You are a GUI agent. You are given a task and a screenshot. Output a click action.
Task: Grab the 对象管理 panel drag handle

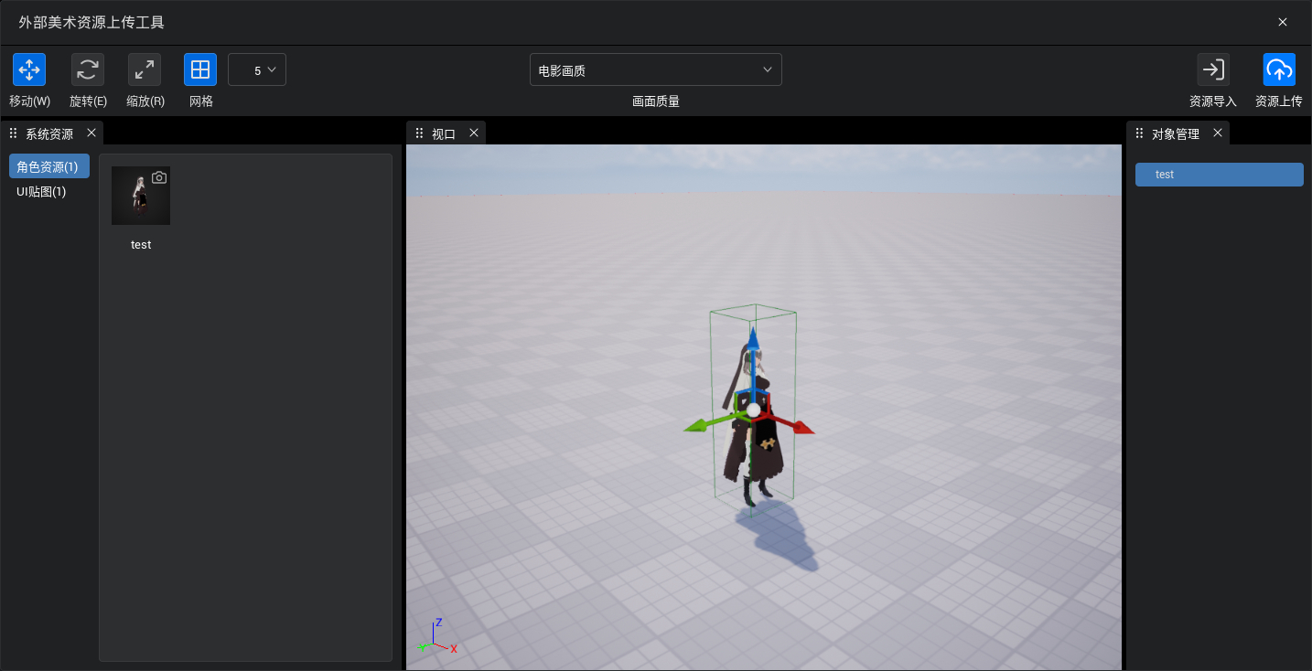[1139, 133]
